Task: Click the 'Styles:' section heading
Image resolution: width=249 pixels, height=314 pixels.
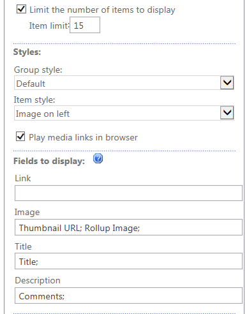Action: (x=27, y=52)
